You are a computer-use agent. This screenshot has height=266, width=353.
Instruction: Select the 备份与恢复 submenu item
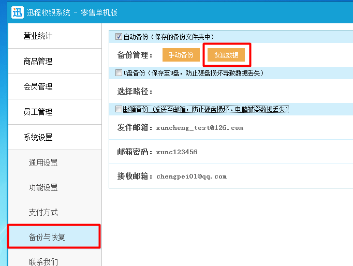(47, 238)
